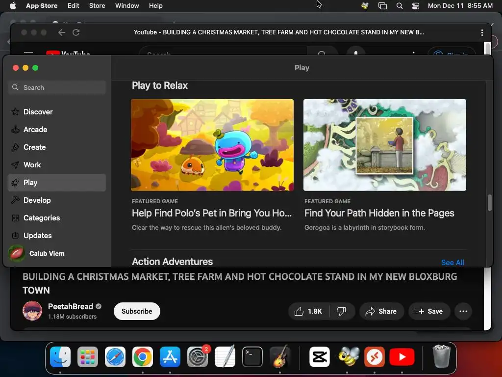Open Control Center in menu bar

(416, 6)
